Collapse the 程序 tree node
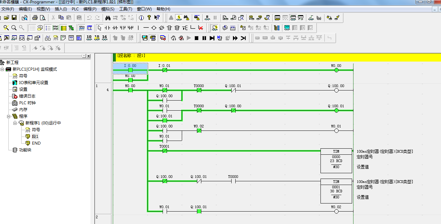Viewport: 441px width, 224px height. tap(9, 116)
